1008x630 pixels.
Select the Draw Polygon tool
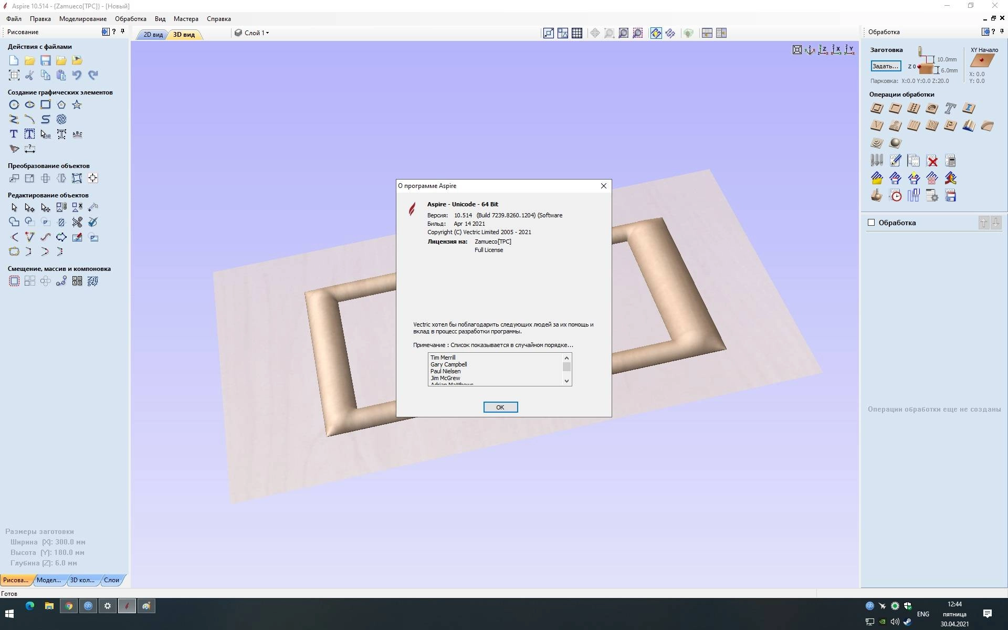pos(61,104)
